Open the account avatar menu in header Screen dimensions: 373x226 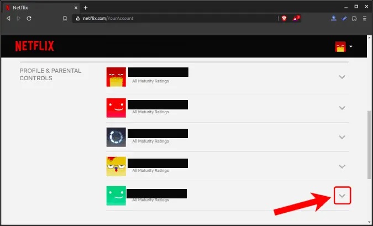(344, 46)
